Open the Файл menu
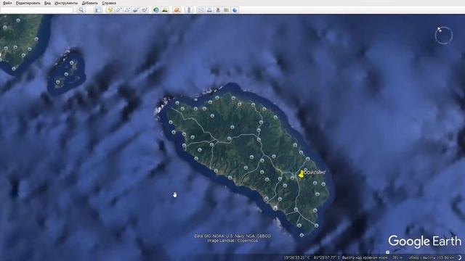This screenshot has height=261, width=465. click(7, 3)
